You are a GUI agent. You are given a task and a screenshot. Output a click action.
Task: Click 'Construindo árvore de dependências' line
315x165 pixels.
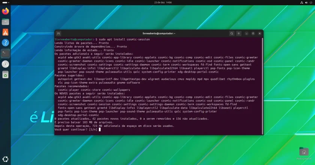point(91,46)
